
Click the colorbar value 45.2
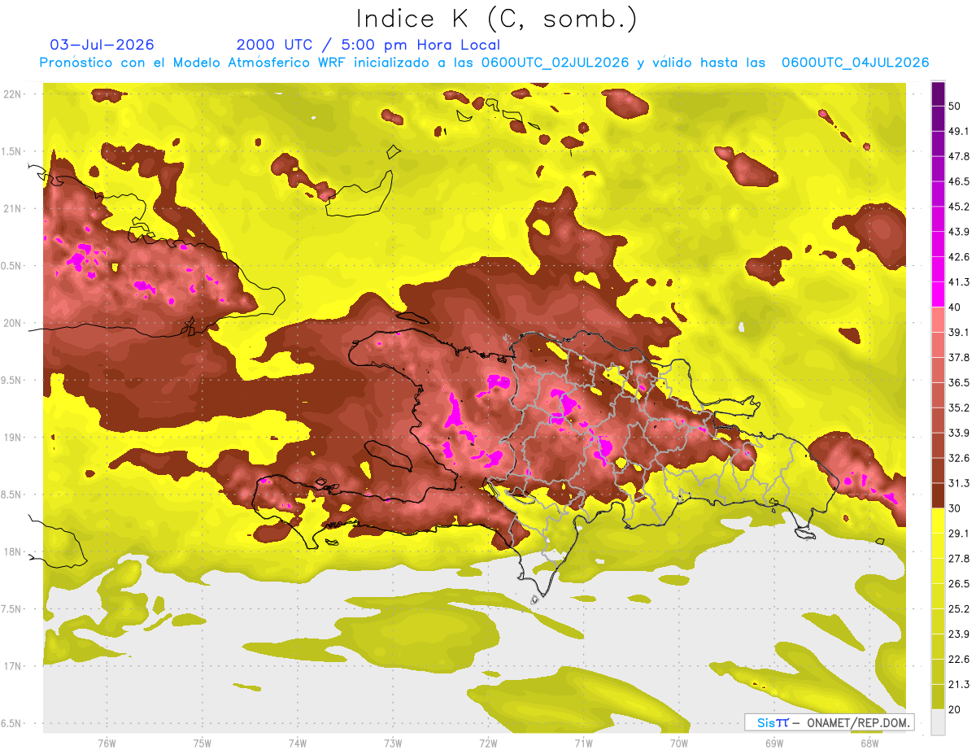[x=957, y=207]
